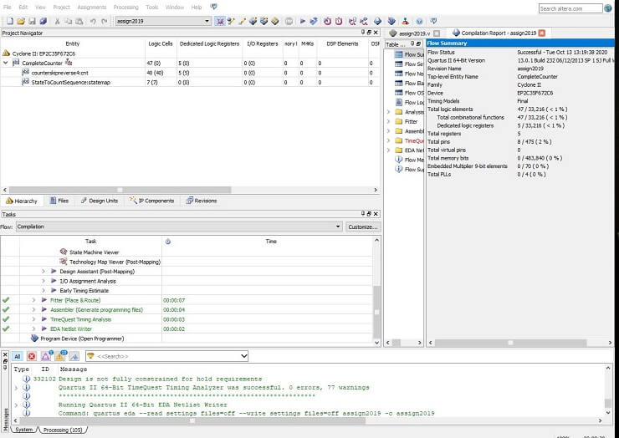The height and width of the screenshot is (438, 619).
Task: Click the Paste clipboard icon
Action: tap(79, 21)
